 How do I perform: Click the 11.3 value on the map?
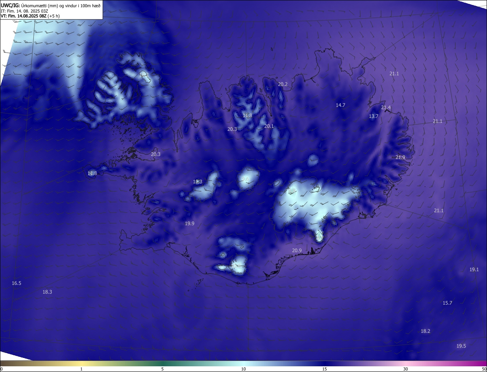[x=197, y=182]
